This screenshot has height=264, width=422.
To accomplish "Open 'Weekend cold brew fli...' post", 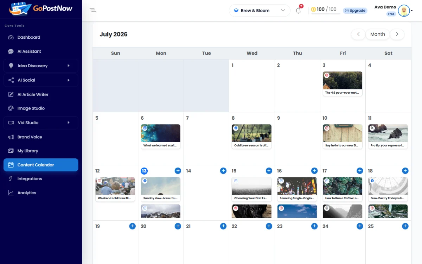I will 115,189.
